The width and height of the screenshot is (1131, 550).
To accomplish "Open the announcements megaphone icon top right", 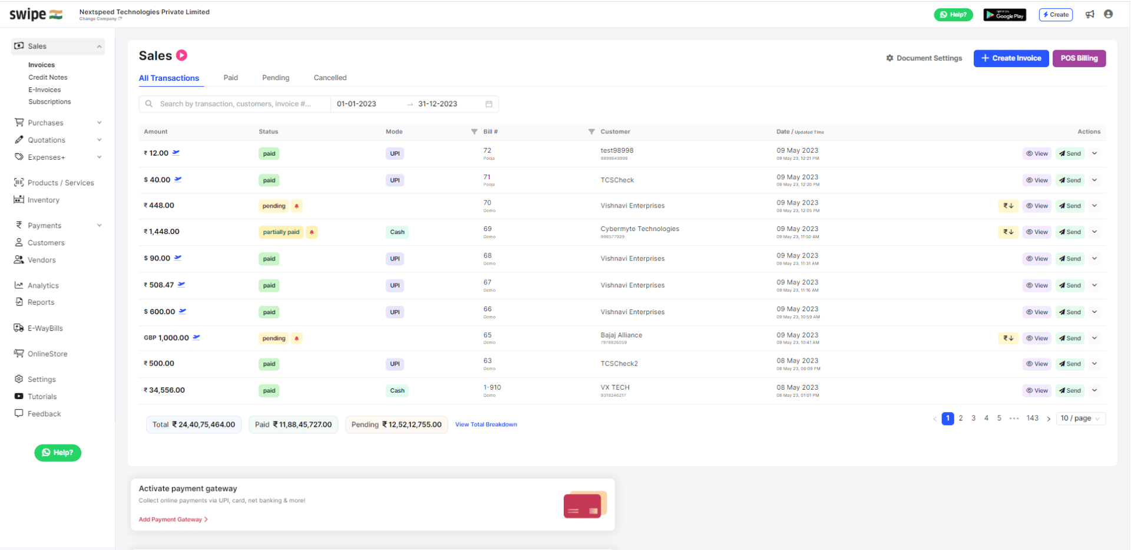I will coord(1090,14).
